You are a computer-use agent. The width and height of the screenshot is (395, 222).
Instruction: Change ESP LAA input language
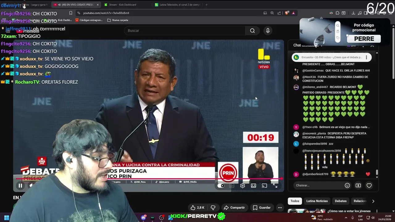pos(360,218)
